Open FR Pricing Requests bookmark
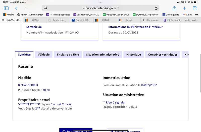The image size is (201, 132). coord(58,15)
